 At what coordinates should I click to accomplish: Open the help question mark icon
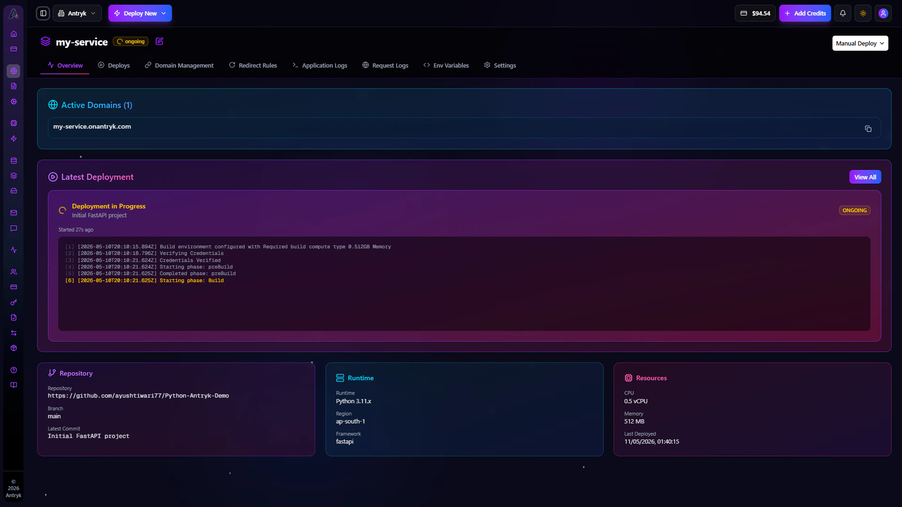point(14,370)
